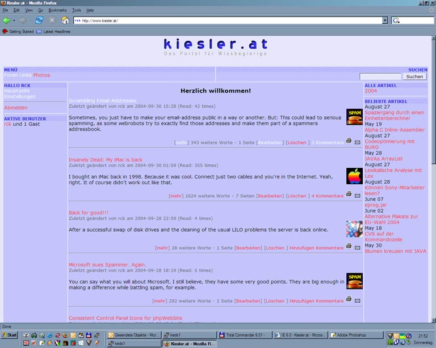
Task: Open the Bookmarks menu
Action: point(57,10)
